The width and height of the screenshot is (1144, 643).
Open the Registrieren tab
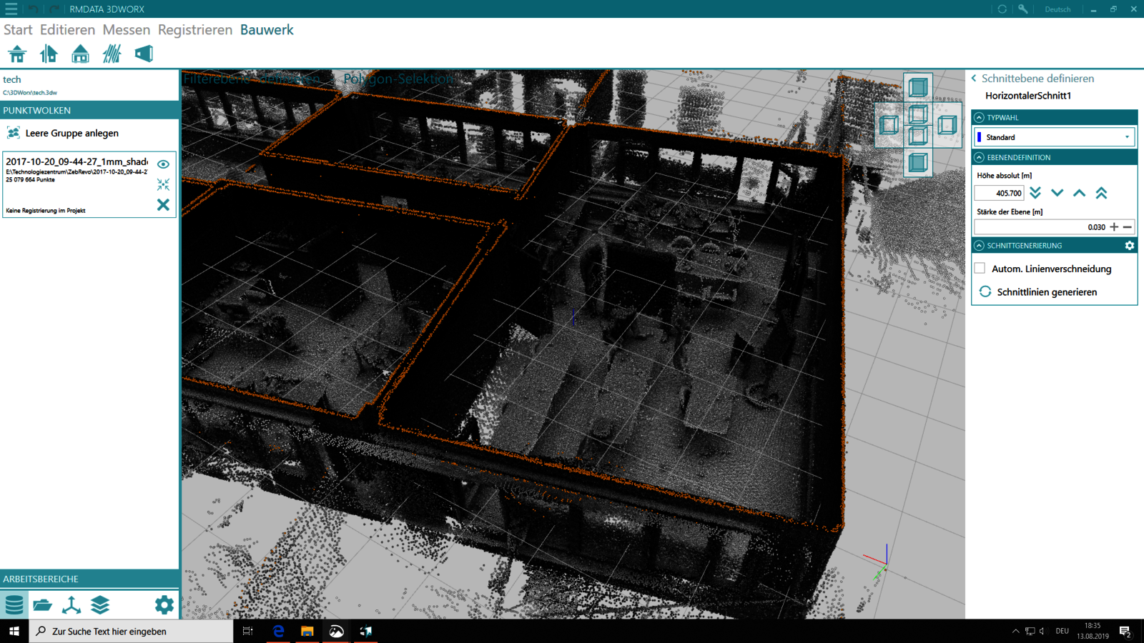pyautogui.click(x=194, y=30)
